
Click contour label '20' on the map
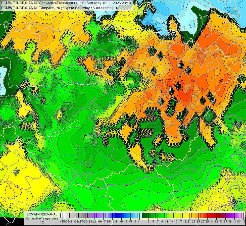click(x=17, y=186)
